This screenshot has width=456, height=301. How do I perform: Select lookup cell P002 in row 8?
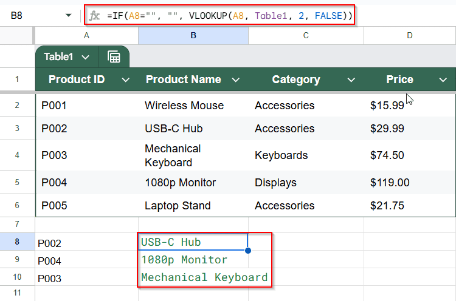point(87,242)
